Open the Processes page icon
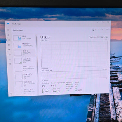This screenshot has height=122, width=122. point(9,35)
